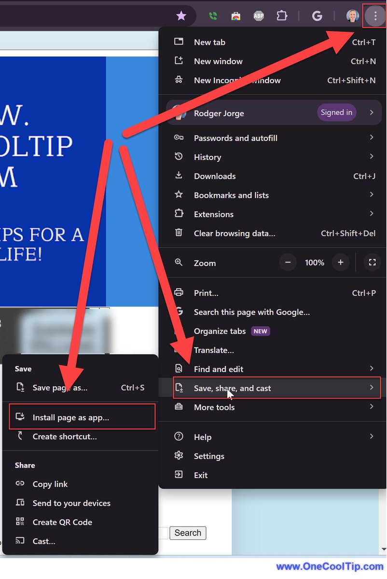Click the webpage search input field

tap(163, 533)
